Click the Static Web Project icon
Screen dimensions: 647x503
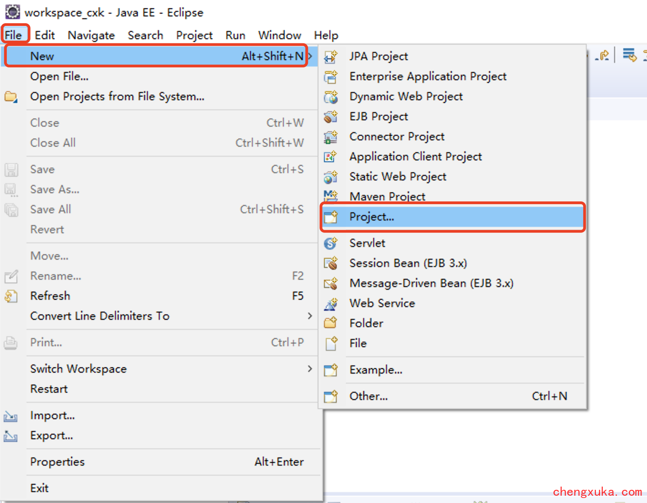click(331, 177)
